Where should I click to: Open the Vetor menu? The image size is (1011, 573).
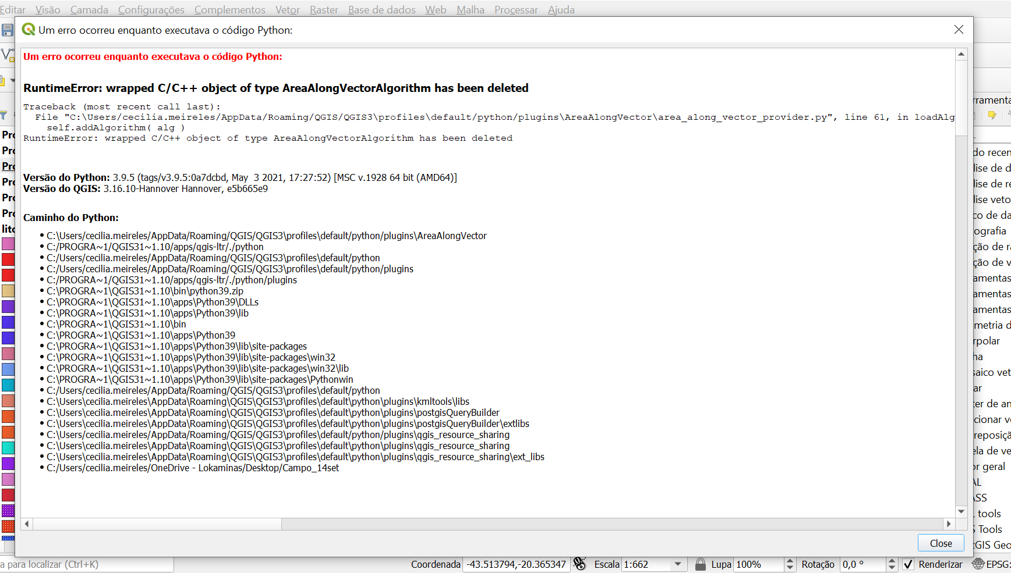288,9
